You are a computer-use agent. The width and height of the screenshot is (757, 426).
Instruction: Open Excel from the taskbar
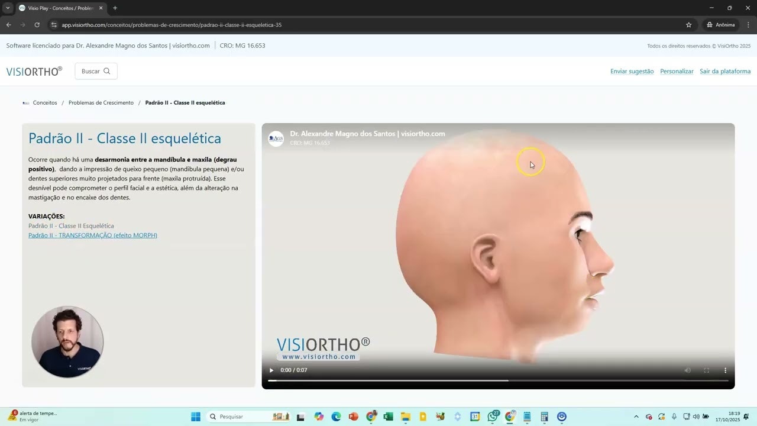[x=388, y=417]
